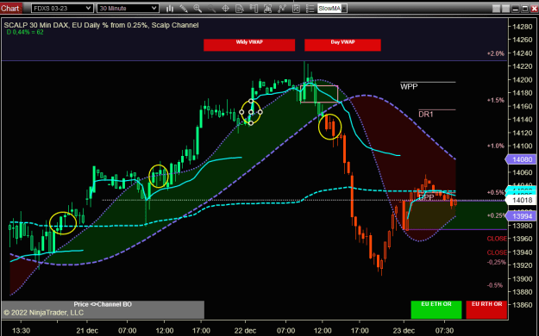Select the 13994 price marker

coord(522,216)
